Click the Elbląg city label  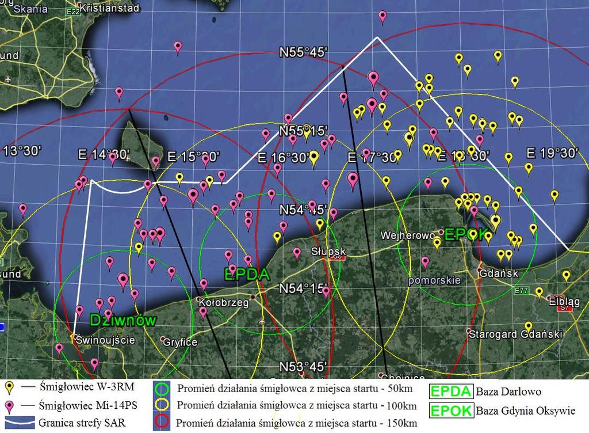coord(564,302)
